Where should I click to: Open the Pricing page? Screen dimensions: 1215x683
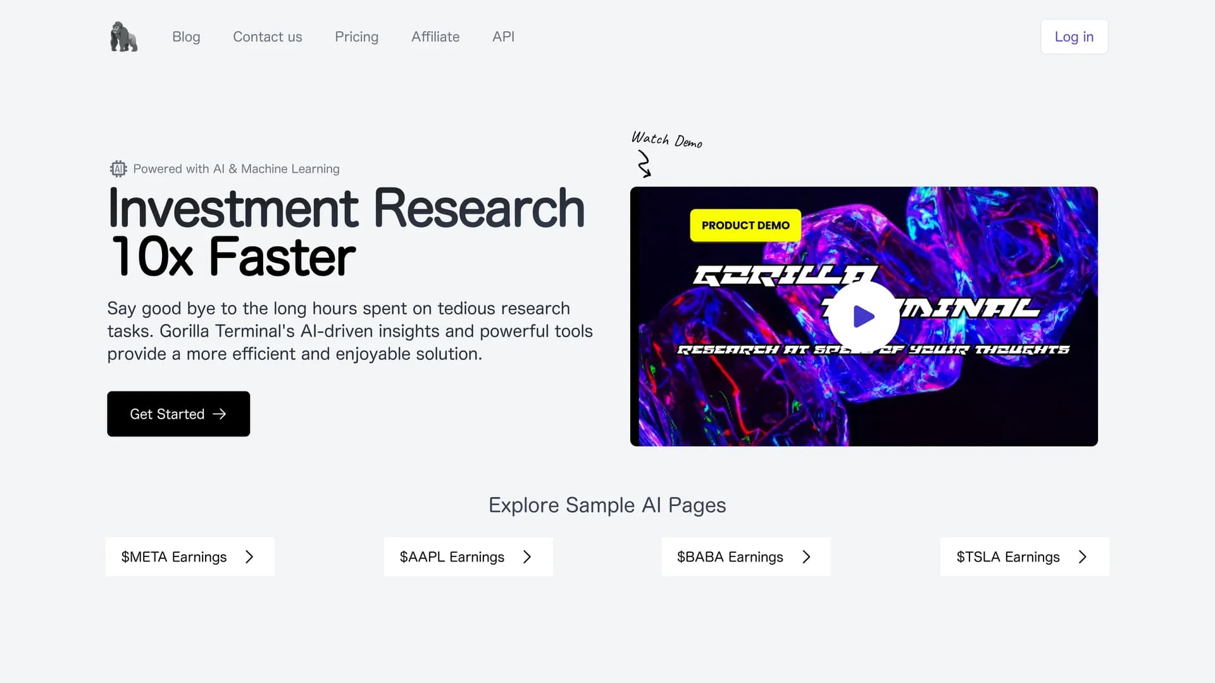(x=357, y=37)
